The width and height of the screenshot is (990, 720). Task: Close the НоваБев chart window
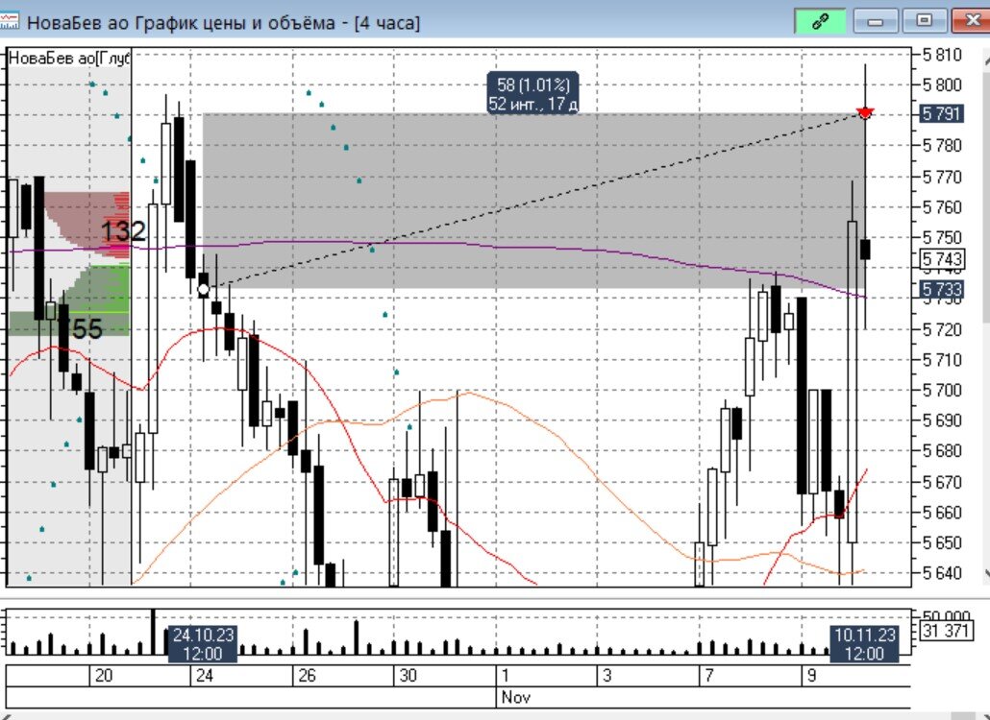point(973,22)
